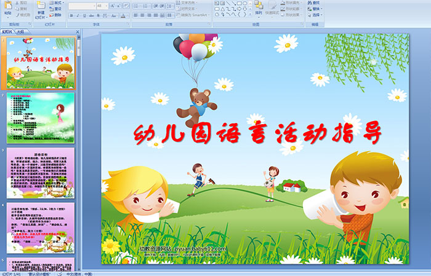Select the Isosceles Triangle shape
431x276 pixels.
(x=223, y=9)
